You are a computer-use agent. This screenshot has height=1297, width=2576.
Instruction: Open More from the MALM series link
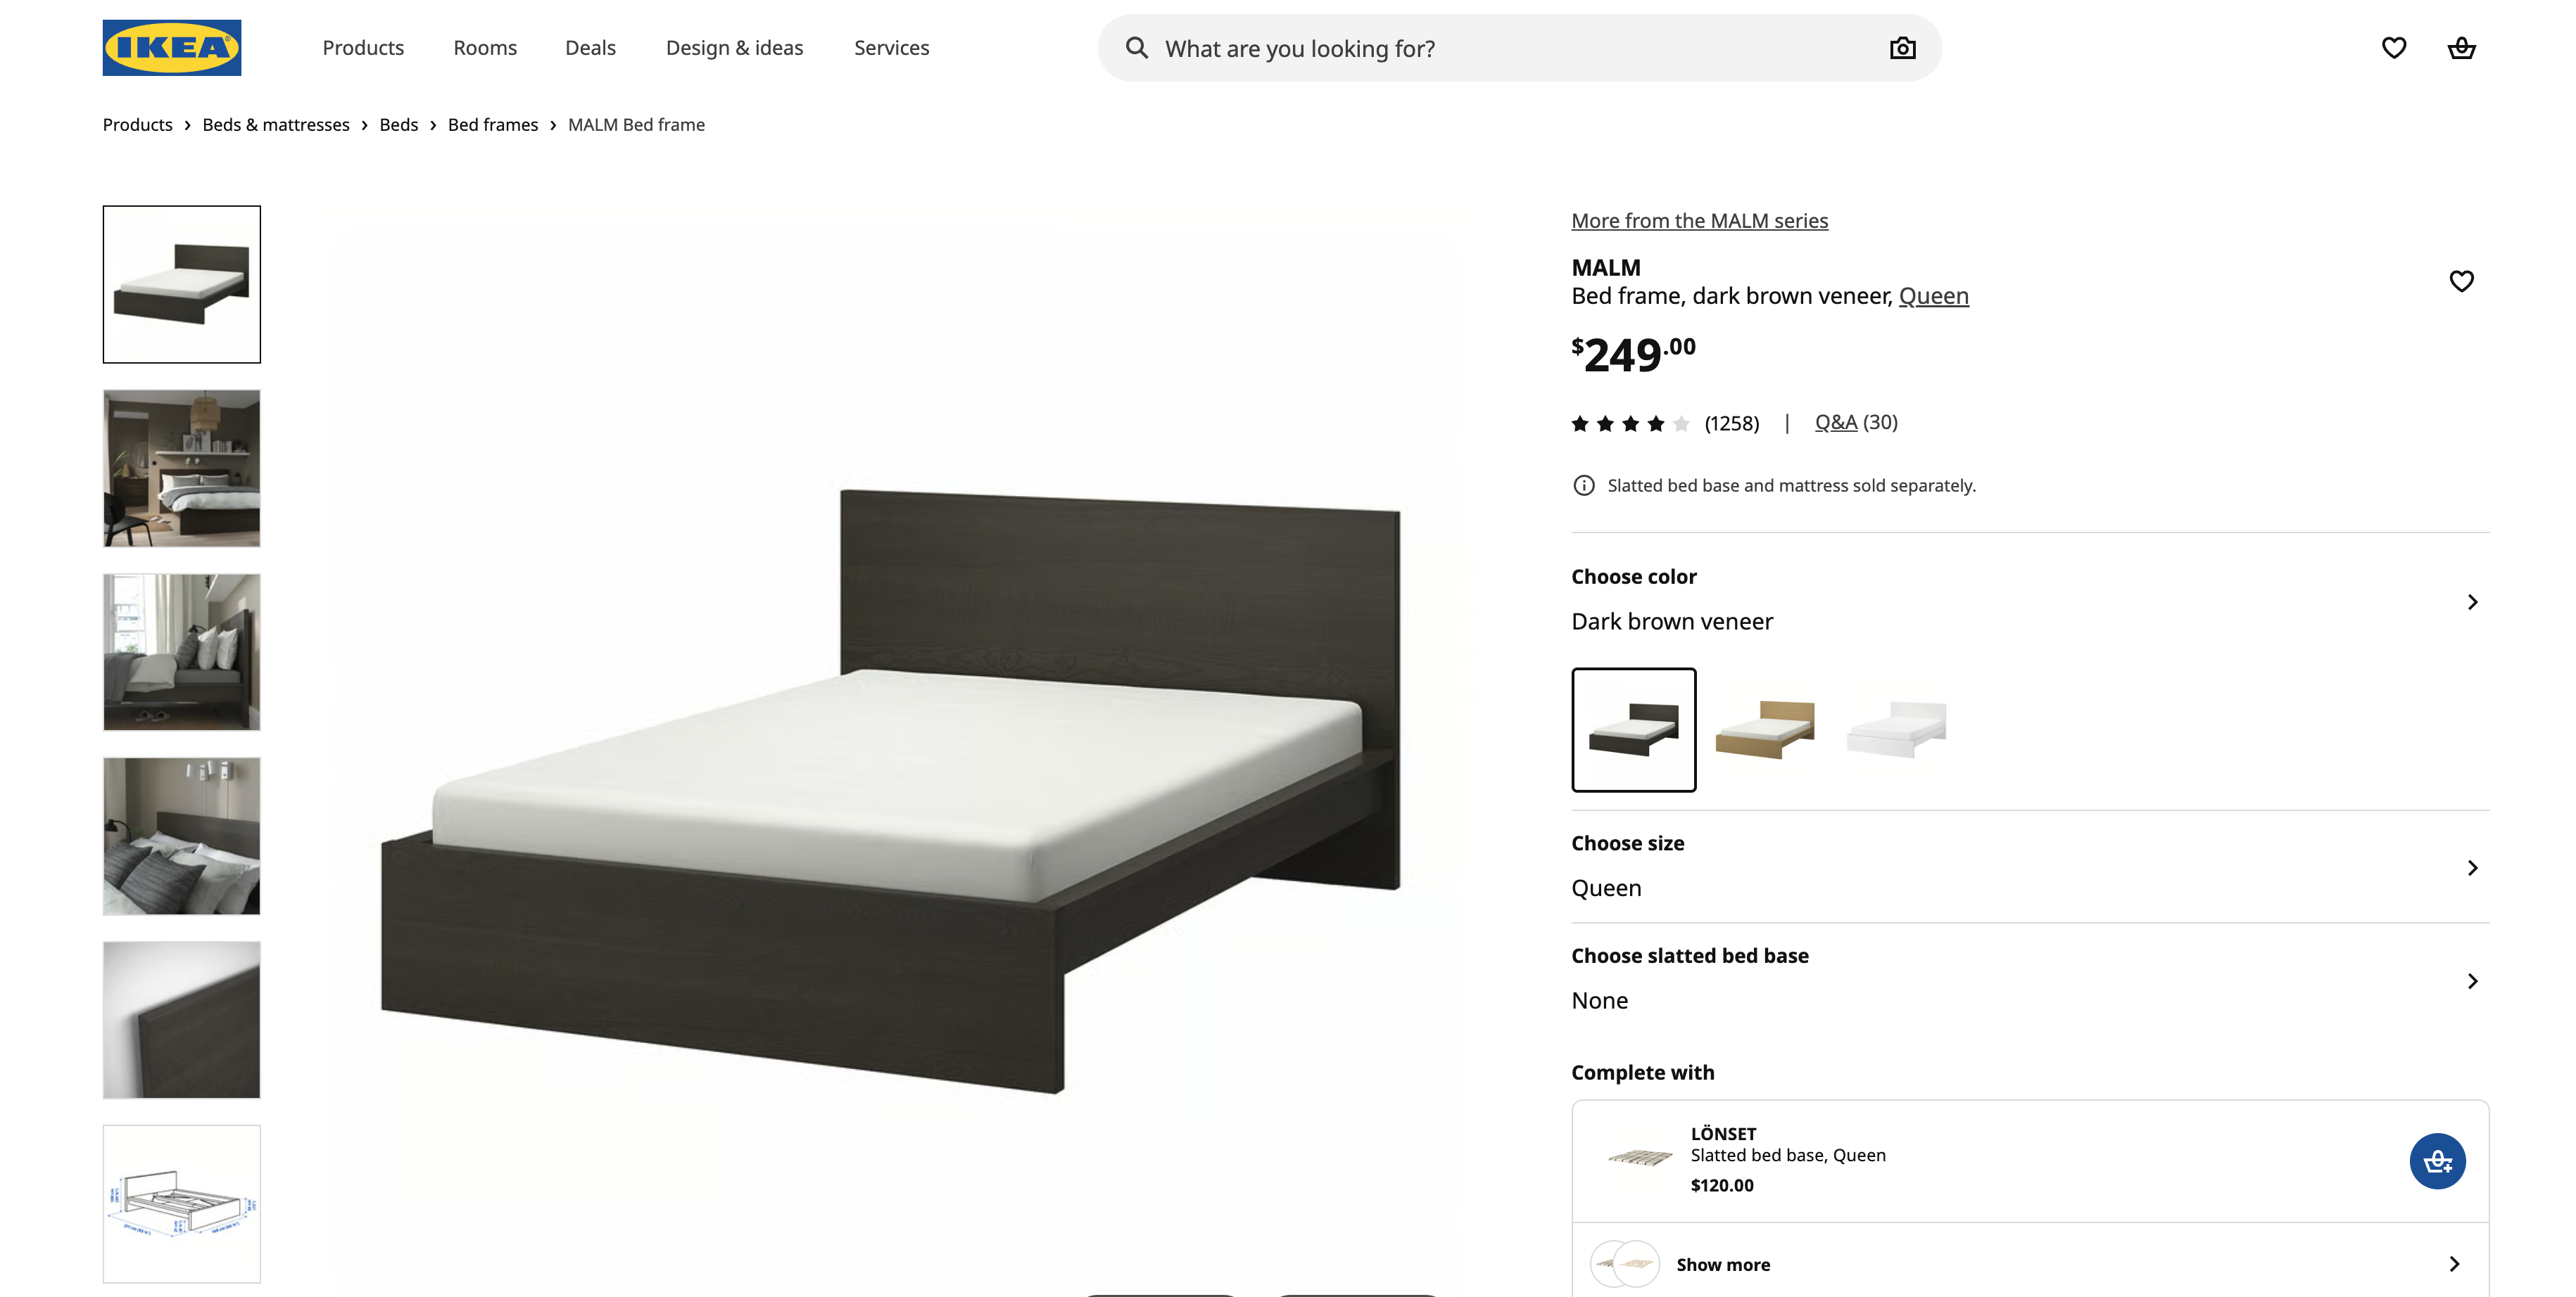click(1699, 221)
